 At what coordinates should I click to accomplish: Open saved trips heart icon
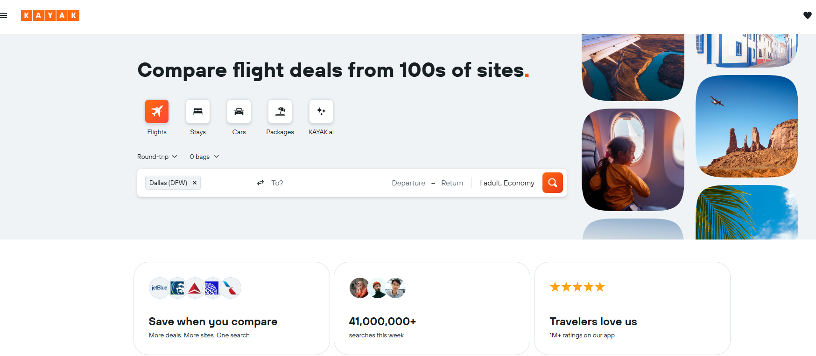pyautogui.click(x=807, y=15)
